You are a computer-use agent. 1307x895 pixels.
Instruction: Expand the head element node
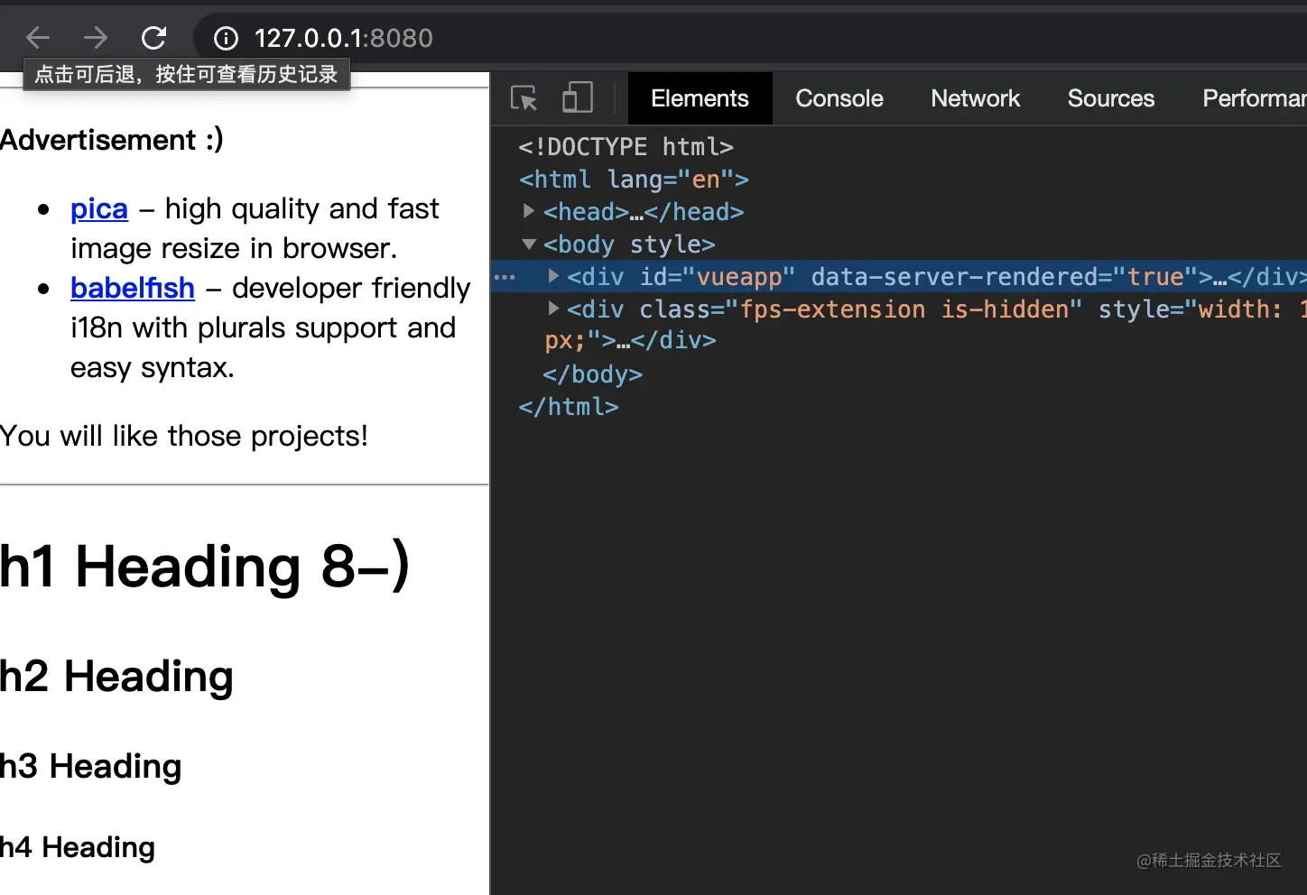click(529, 211)
